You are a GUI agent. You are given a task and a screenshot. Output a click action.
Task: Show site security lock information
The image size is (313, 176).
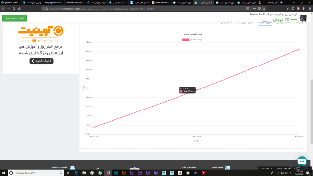[47, 9]
